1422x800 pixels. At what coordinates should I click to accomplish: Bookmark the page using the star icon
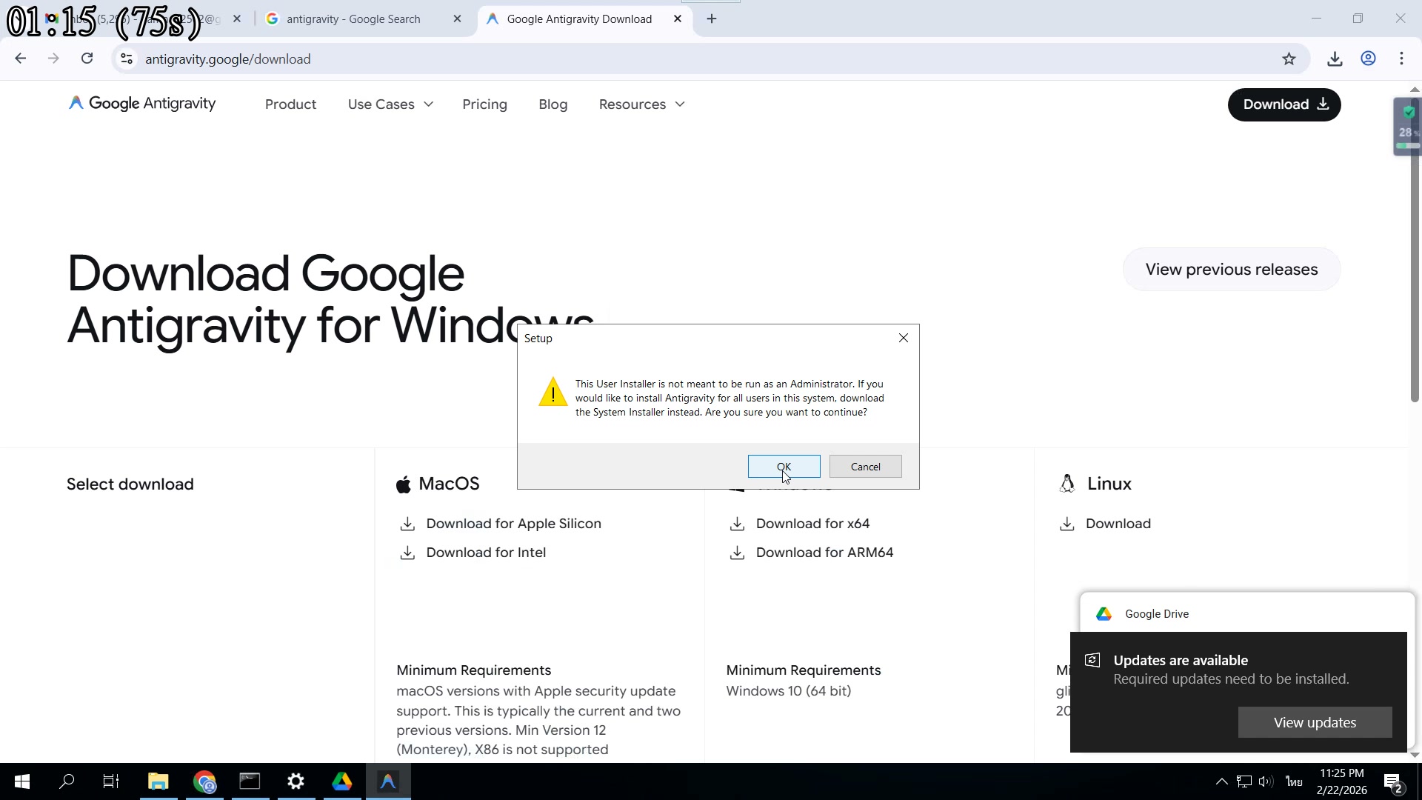coord(1289,59)
